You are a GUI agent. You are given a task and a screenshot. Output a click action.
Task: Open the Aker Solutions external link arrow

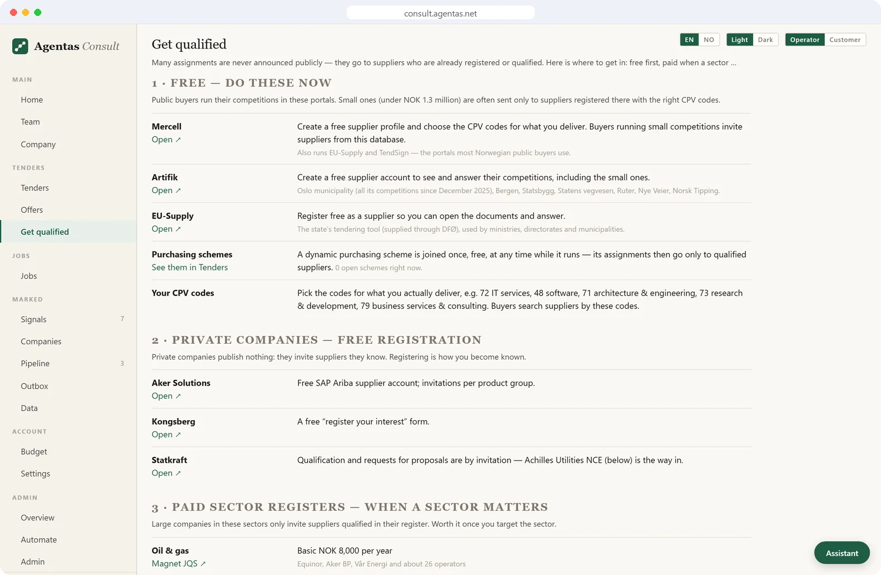click(178, 396)
